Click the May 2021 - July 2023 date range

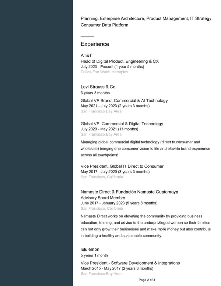click(x=115, y=106)
